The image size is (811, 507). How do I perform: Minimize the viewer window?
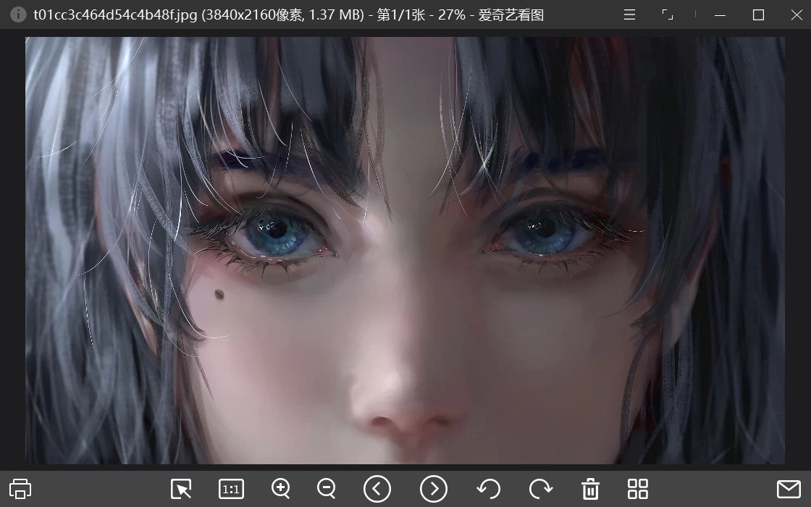pos(719,14)
